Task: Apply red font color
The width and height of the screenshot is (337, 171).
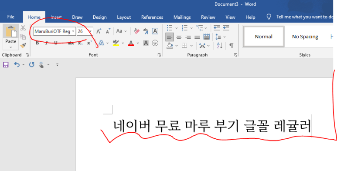Action: pyautogui.click(x=131, y=43)
